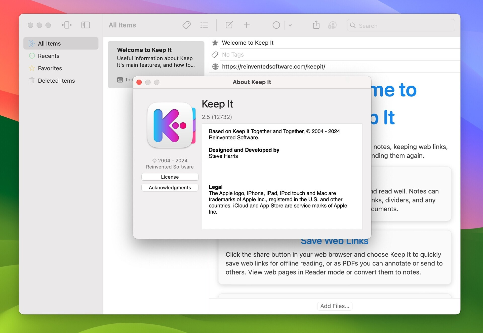Click the Save Web Links heading
Image resolution: width=483 pixels, height=333 pixels.
coord(335,241)
